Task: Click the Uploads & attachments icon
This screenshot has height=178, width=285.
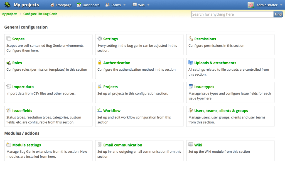Action: 191,63
